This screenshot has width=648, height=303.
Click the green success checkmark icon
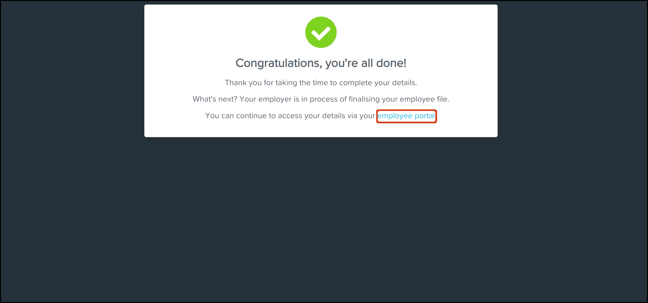coord(321,32)
